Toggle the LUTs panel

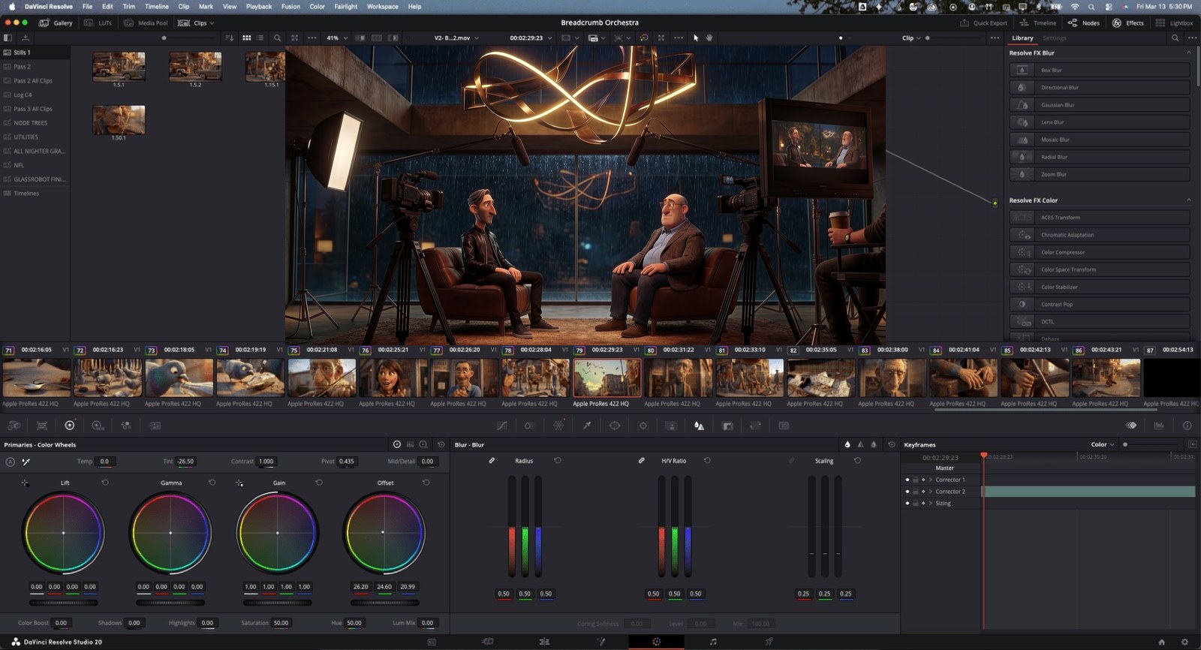click(98, 23)
